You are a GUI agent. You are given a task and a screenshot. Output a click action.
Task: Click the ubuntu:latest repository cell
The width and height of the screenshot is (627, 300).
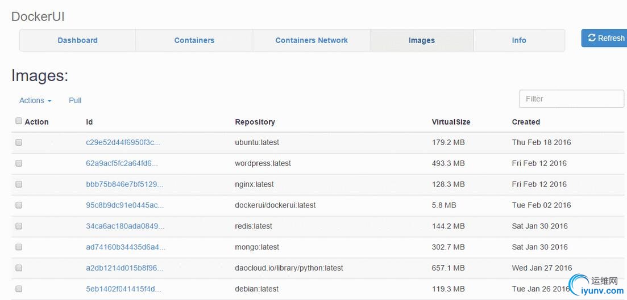coord(257,142)
